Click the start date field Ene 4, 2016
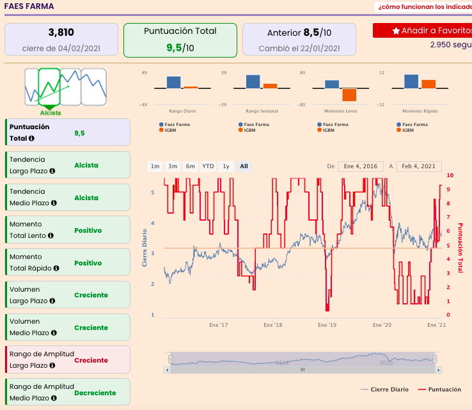The image size is (472, 410). [361, 166]
